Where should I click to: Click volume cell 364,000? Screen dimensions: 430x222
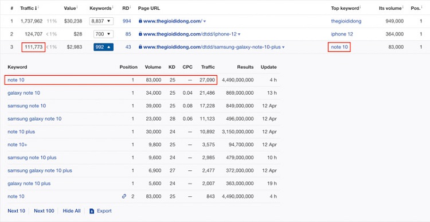pos(394,34)
